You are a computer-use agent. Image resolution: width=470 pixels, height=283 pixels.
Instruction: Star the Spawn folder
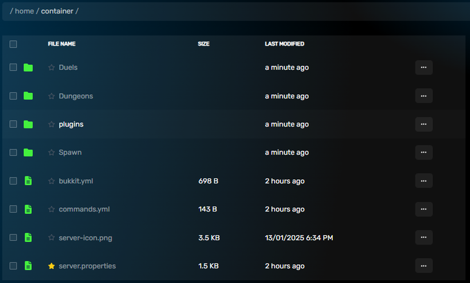click(51, 152)
